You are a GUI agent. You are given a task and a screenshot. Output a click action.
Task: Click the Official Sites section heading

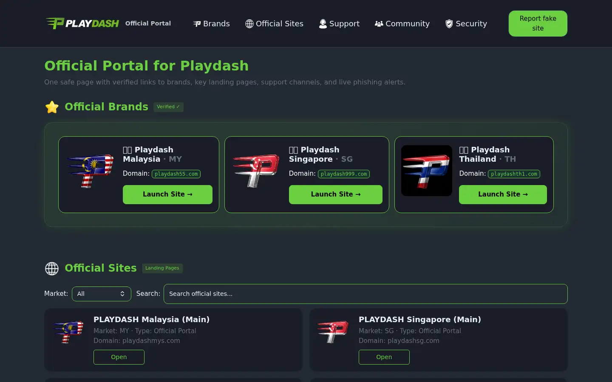coord(101,268)
